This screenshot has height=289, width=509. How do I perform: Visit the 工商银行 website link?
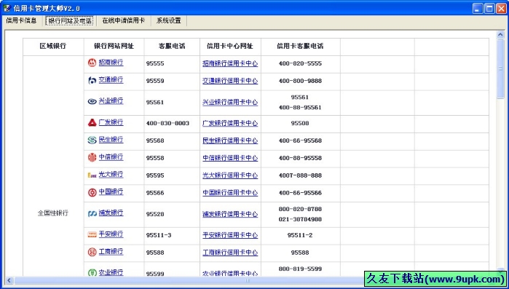click(x=111, y=252)
